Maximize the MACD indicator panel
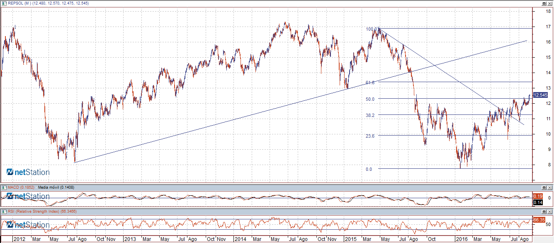 [x=544, y=189]
